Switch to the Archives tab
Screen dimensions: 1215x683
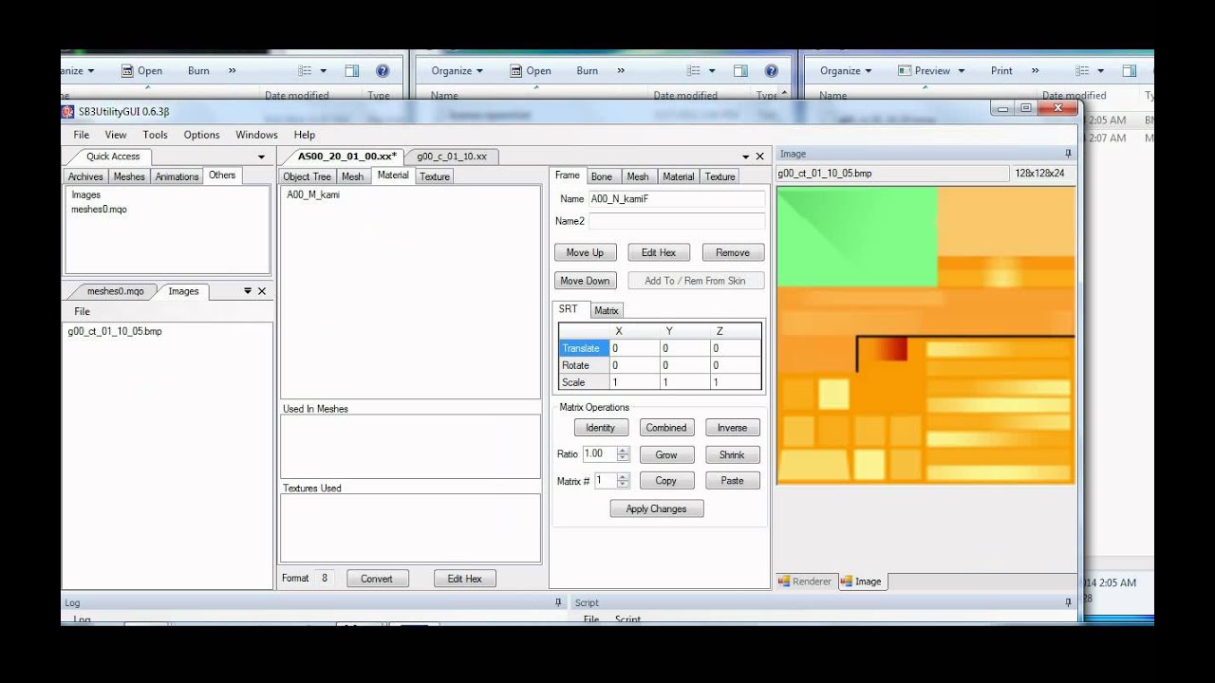[85, 176]
